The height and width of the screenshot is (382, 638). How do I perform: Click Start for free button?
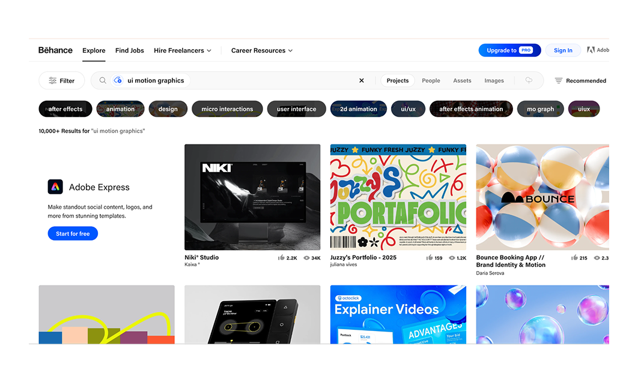(x=73, y=233)
